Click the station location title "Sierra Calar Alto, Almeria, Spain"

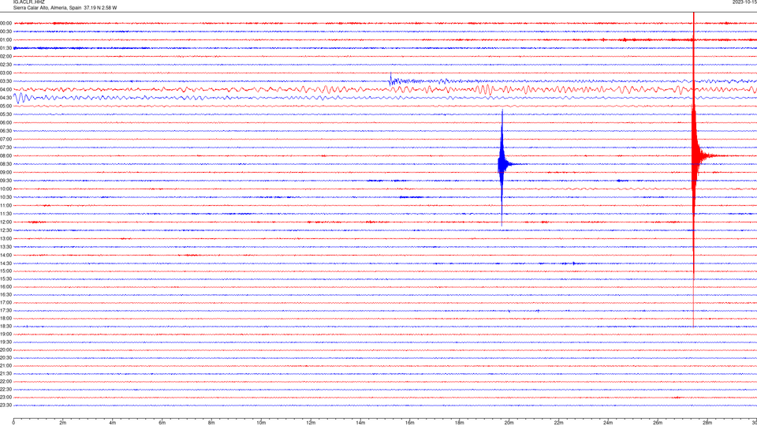(x=47, y=8)
